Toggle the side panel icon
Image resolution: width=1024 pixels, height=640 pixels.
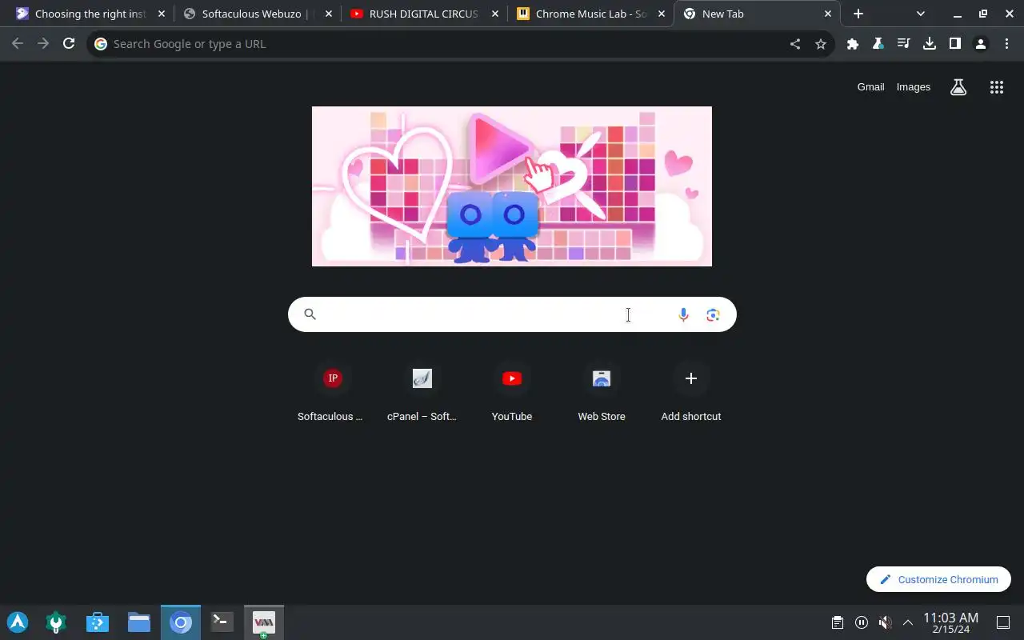coord(955,44)
